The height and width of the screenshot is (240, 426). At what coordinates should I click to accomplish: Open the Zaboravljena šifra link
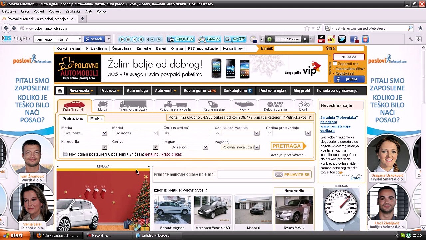pos(350,69)
